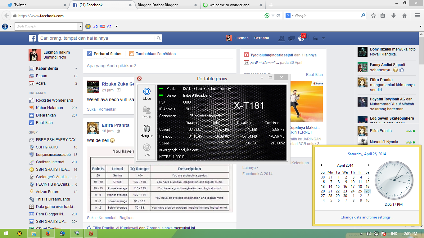Click the Perbarui Status pencil option

coord(104,54)
